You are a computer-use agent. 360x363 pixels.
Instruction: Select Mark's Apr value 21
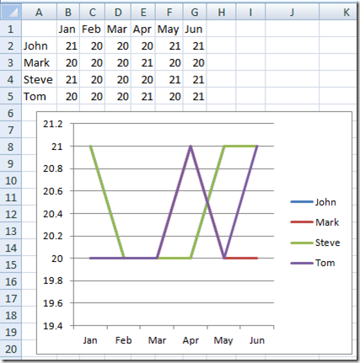pyautogui.click(x=143, y=62)
